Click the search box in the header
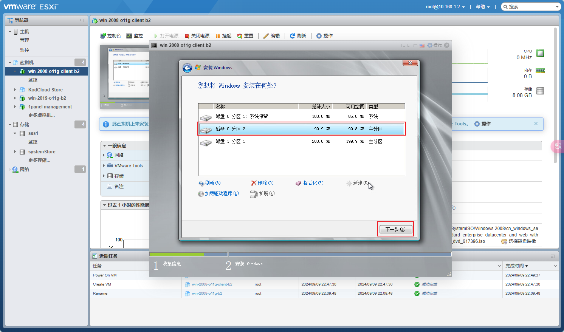This screenshot has width=564, height=332. tap(531, 7)
